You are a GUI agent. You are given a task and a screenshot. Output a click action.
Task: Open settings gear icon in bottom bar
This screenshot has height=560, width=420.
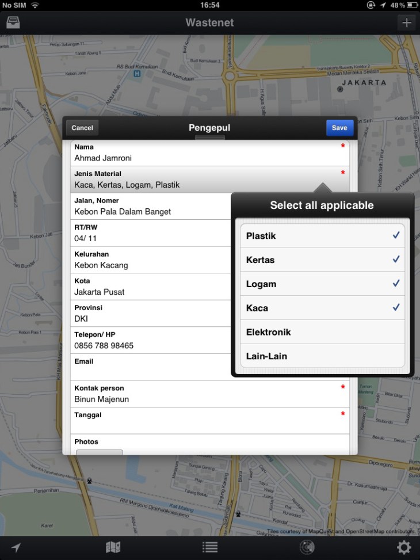click(x=404, y=547)
